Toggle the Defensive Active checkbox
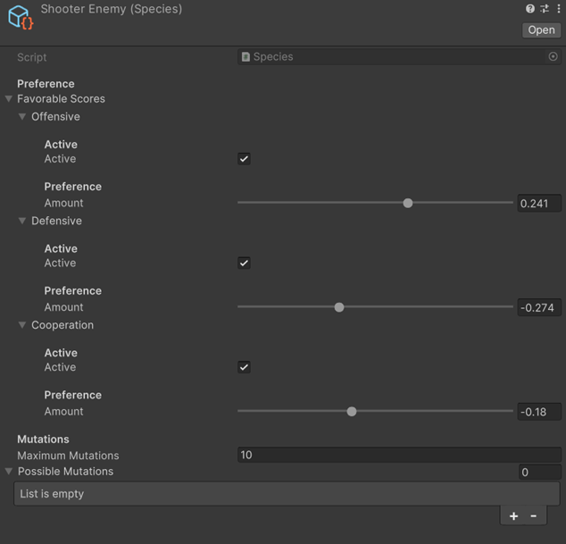 coord(244,263)
